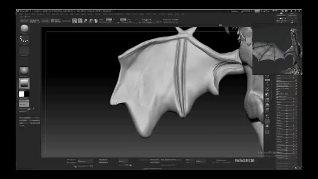Open the current material sphere selector
This screenshot has width=318, height=179.
24,71
